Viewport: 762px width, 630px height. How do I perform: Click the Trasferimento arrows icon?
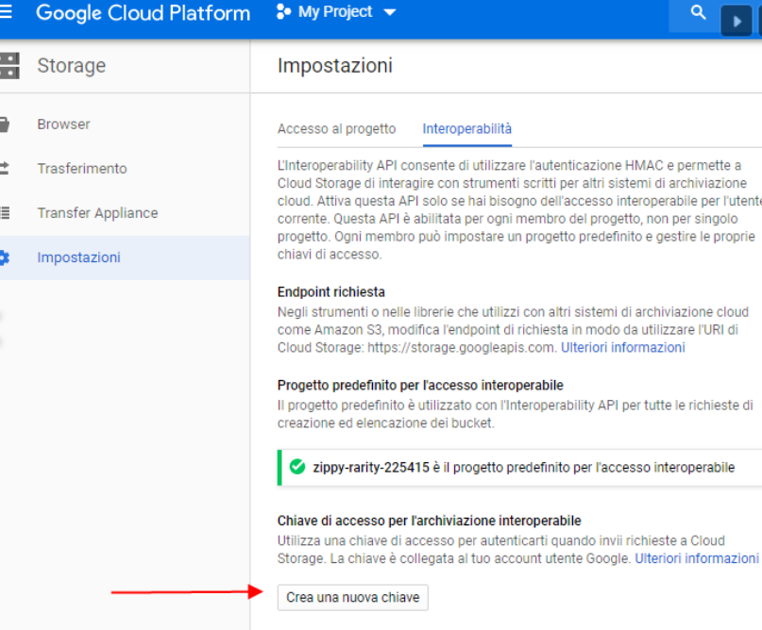[x=5, y=169]
